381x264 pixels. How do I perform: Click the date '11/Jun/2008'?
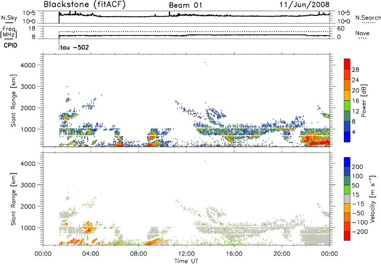[304, 5]
